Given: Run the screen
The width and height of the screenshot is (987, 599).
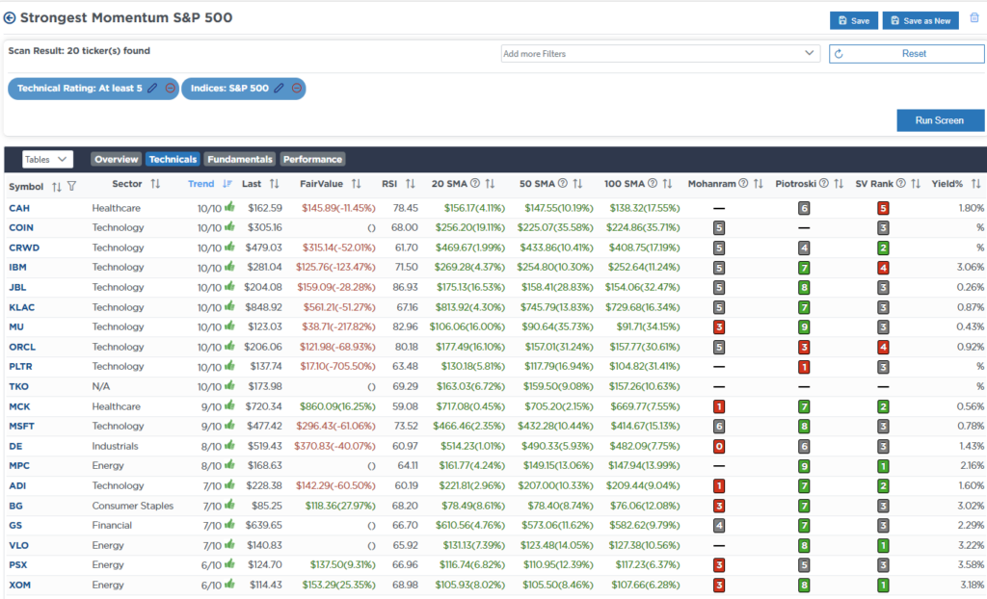Looking at the screenshot, I should click(941, 120).
